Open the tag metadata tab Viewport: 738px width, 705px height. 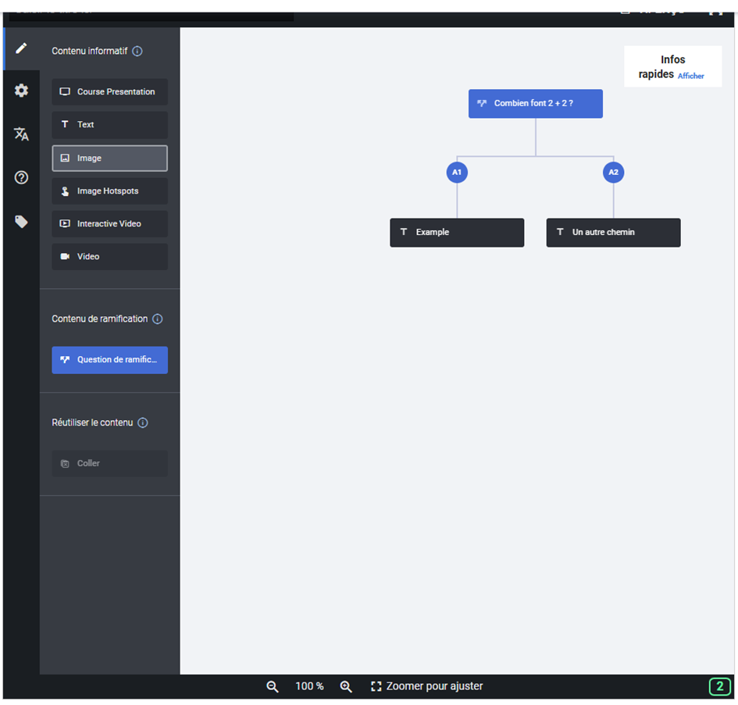coord(21,222)
